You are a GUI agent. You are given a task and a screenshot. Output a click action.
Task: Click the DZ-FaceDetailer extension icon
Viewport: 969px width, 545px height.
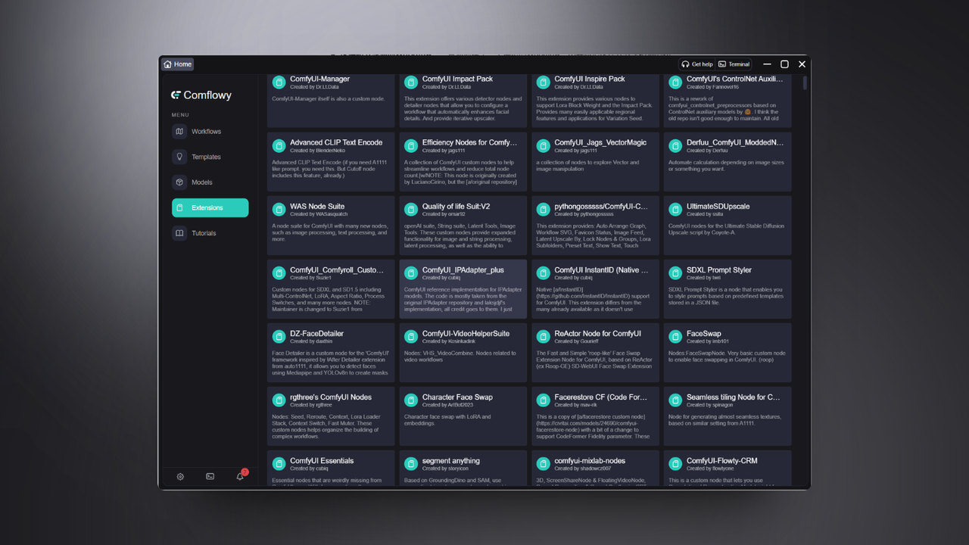pyautogui.click(x=279, y=336)
